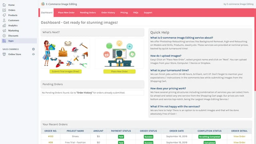Screen dimensions: 256x144
Task: Click the Home icon in sidebar
Action: [x=4, y=5]
